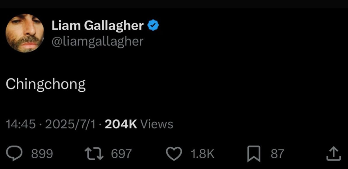Open the @liamgallagher handle link

[97, 41]
